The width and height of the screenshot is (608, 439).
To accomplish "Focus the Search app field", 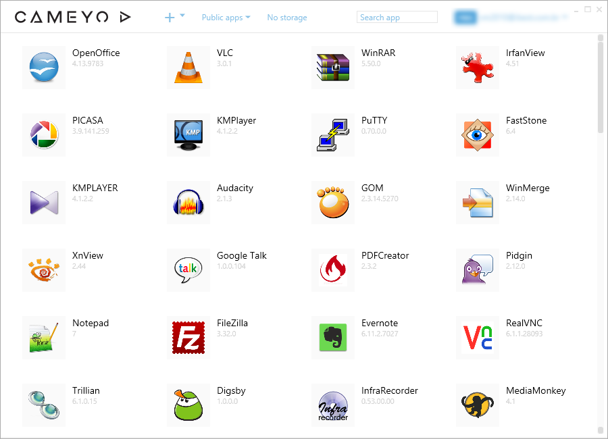I will click(x=397, y=17).
